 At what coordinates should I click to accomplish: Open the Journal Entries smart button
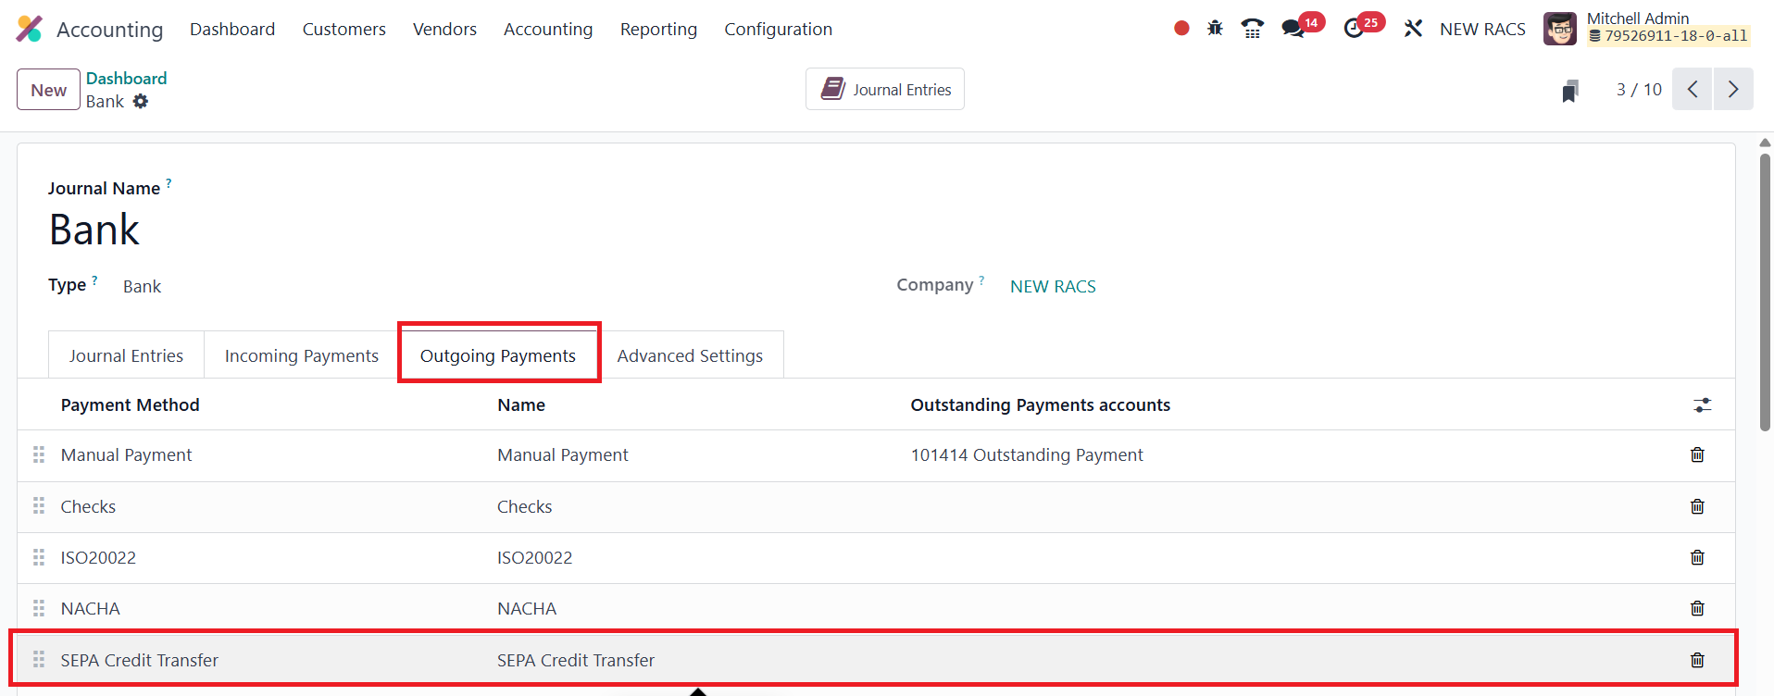coord(885,90)
